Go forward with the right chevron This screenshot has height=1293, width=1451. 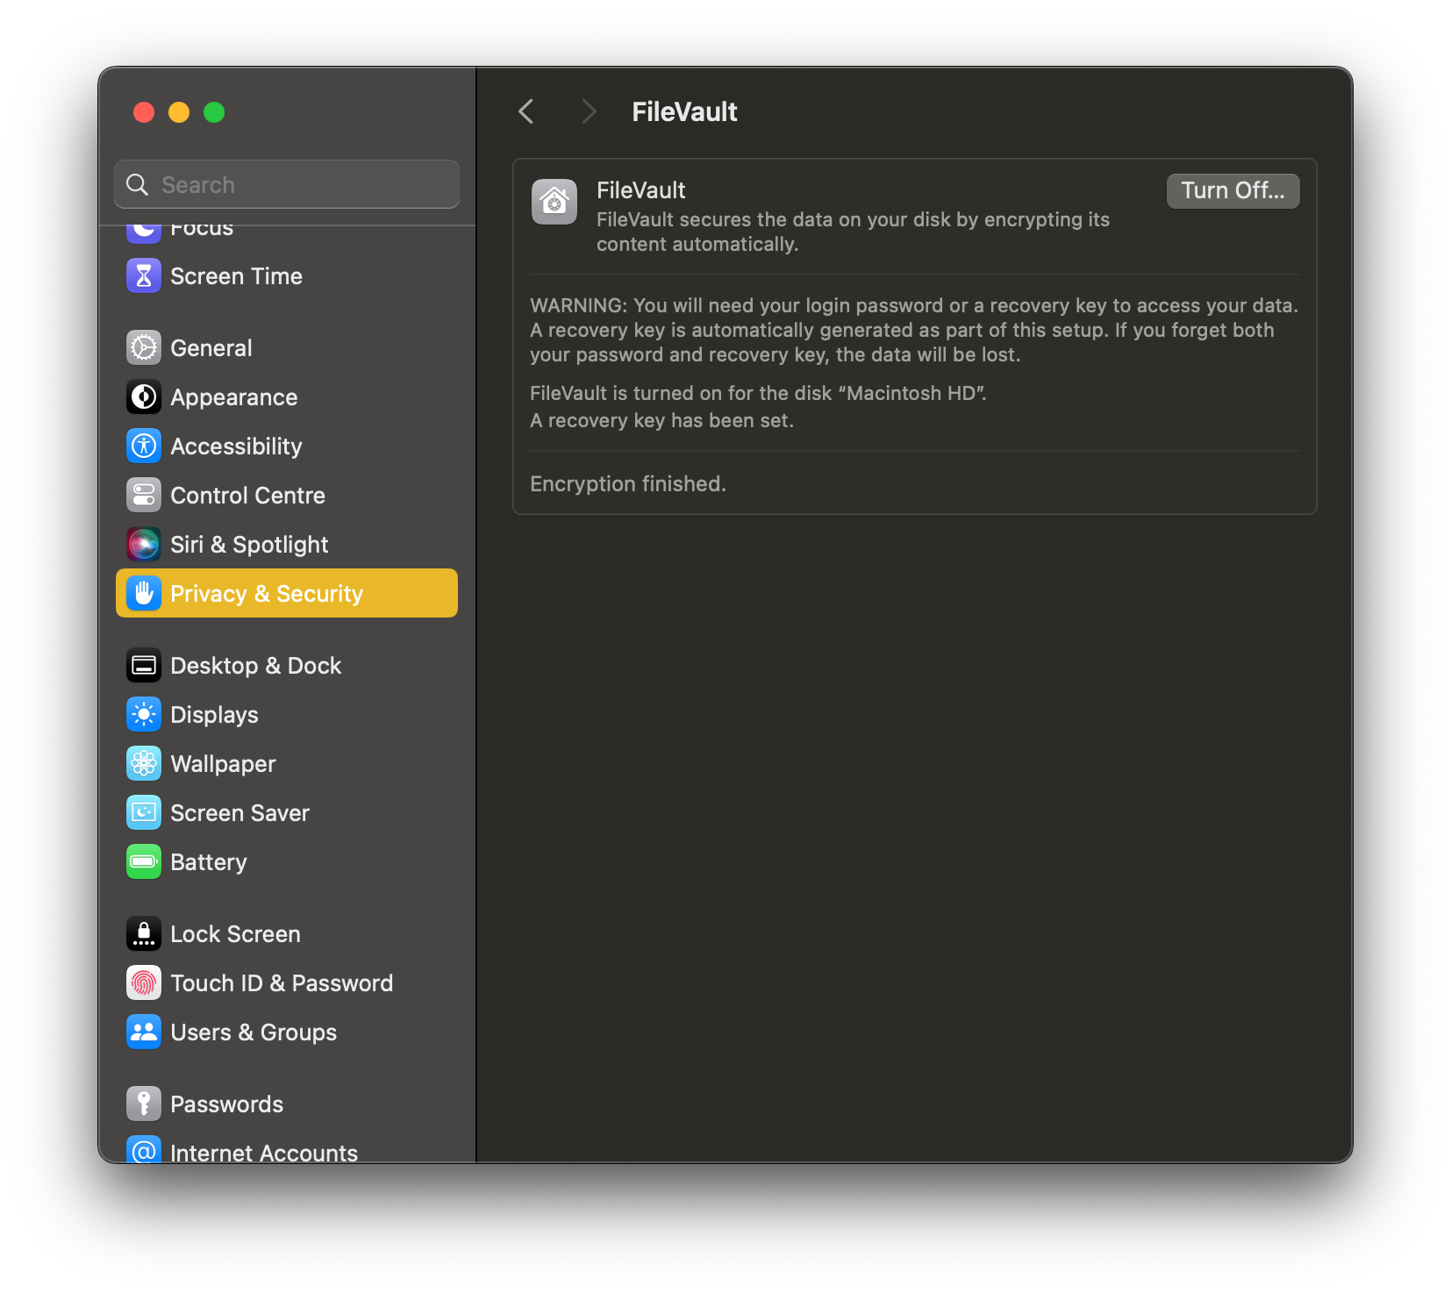(x=589, y=111)
